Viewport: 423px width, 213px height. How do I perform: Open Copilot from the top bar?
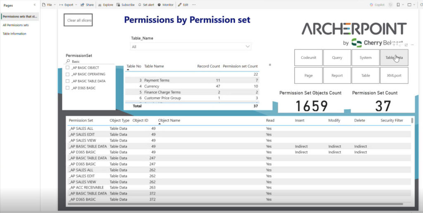click(377, 5)
